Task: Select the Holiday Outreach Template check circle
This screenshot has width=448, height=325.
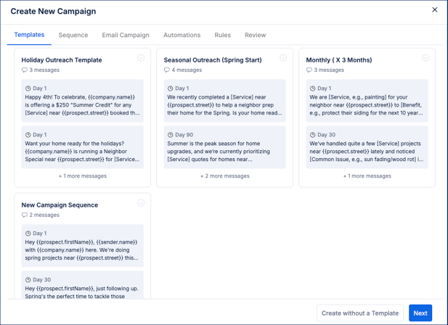Action: pyautogui.click(x=141, y=58)
